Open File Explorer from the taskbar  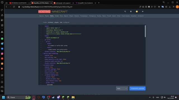(73, 97)
